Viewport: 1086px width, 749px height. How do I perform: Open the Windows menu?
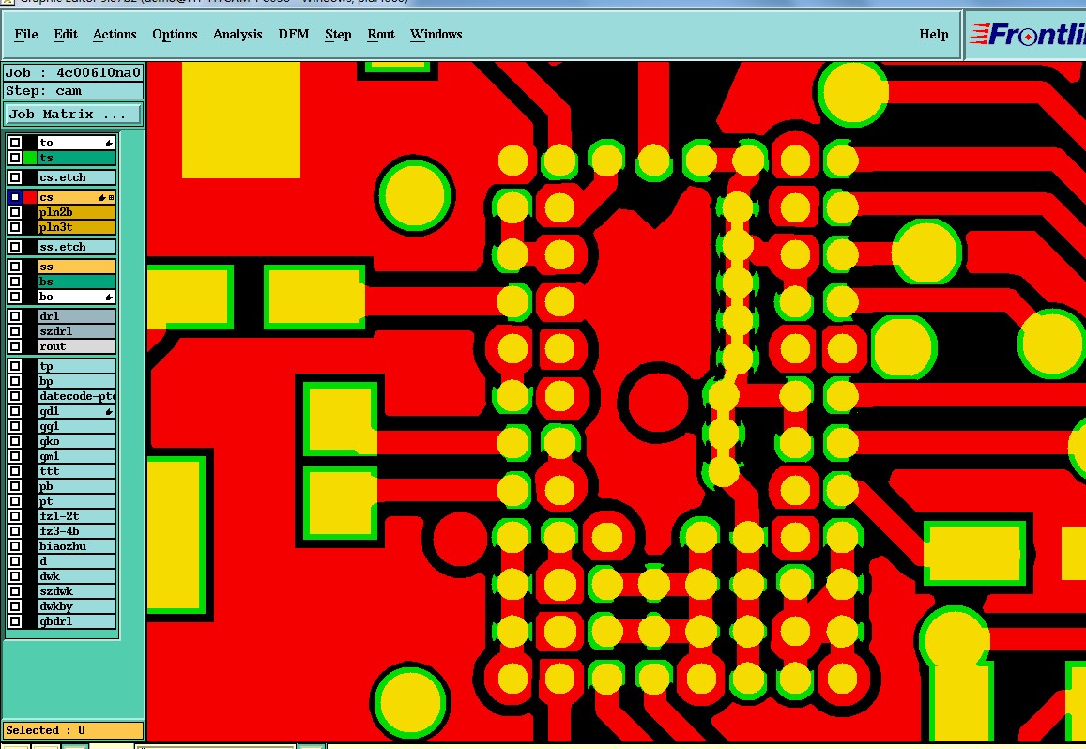pos(436,34)
